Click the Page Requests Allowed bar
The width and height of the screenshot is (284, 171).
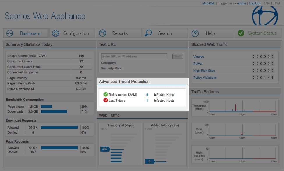59,148
